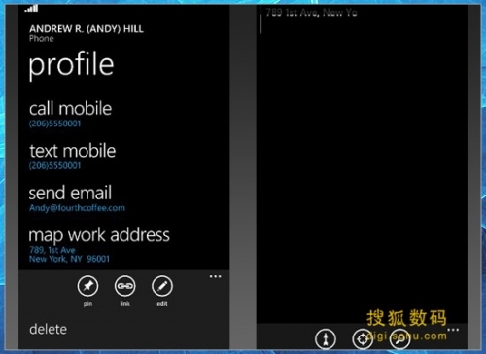Check the signal strength indicator
Viewport: 486px width, 354px height.
[x=31, y=8]
